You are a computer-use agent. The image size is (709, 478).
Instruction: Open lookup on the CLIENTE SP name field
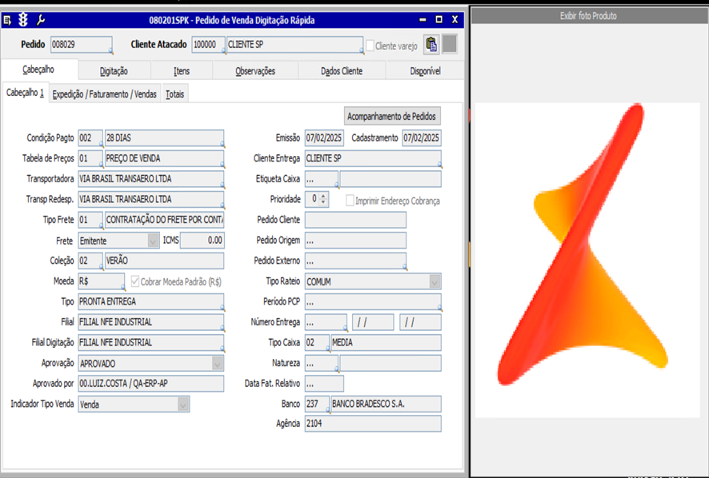361,52
